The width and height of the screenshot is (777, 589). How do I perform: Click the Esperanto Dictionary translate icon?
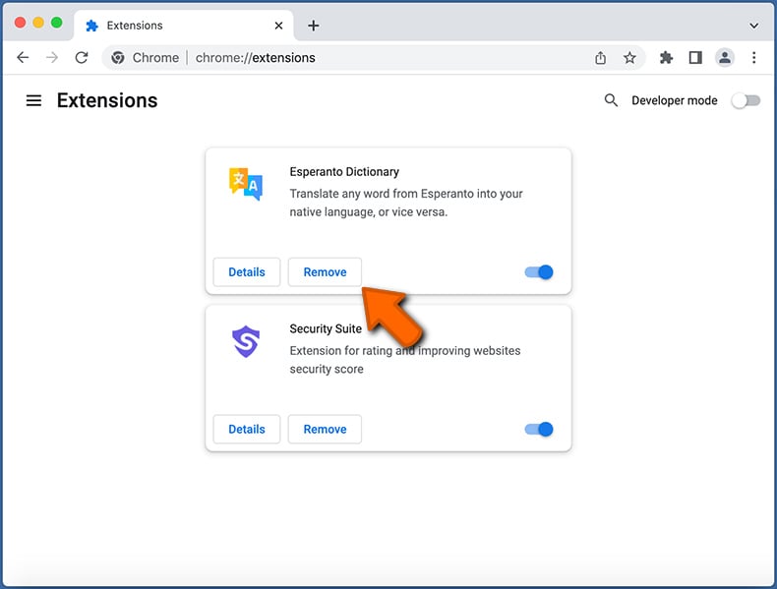click(246, 184)
